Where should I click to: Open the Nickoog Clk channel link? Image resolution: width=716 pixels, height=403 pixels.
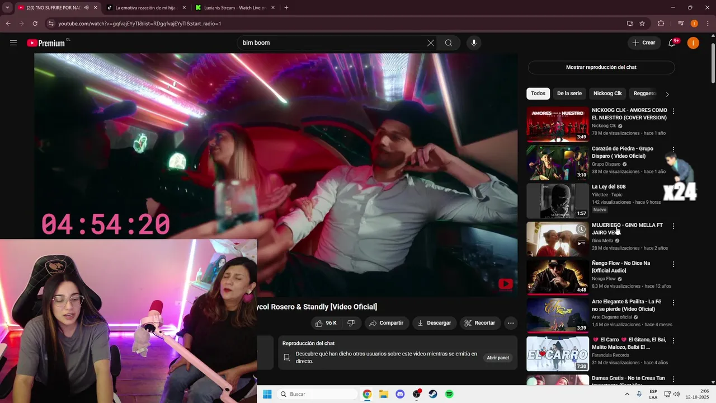pos(604,126)
